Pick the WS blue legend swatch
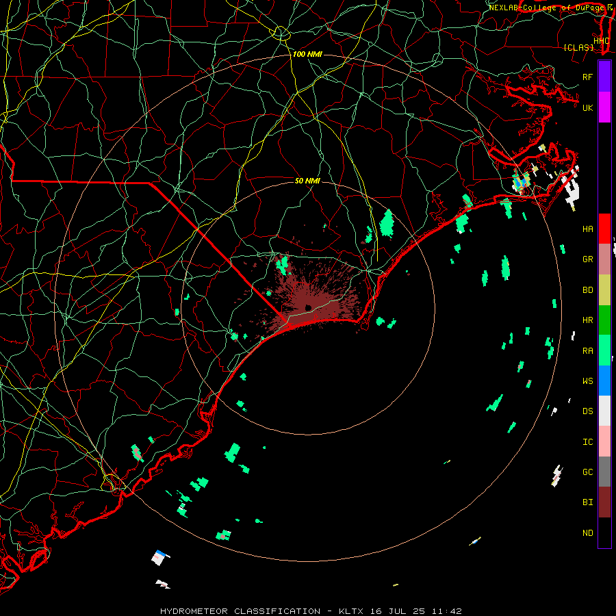Viewport: 616px width, 616px height. coord(604,381)
